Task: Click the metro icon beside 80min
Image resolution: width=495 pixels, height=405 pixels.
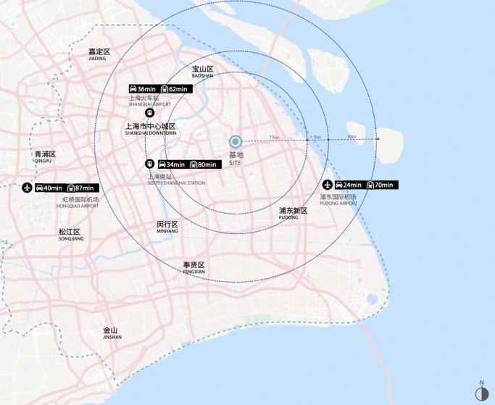Action: 194,164
